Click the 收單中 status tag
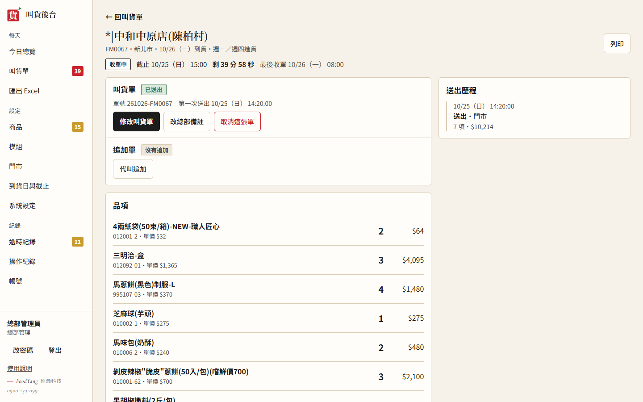 tap(118, 64)
